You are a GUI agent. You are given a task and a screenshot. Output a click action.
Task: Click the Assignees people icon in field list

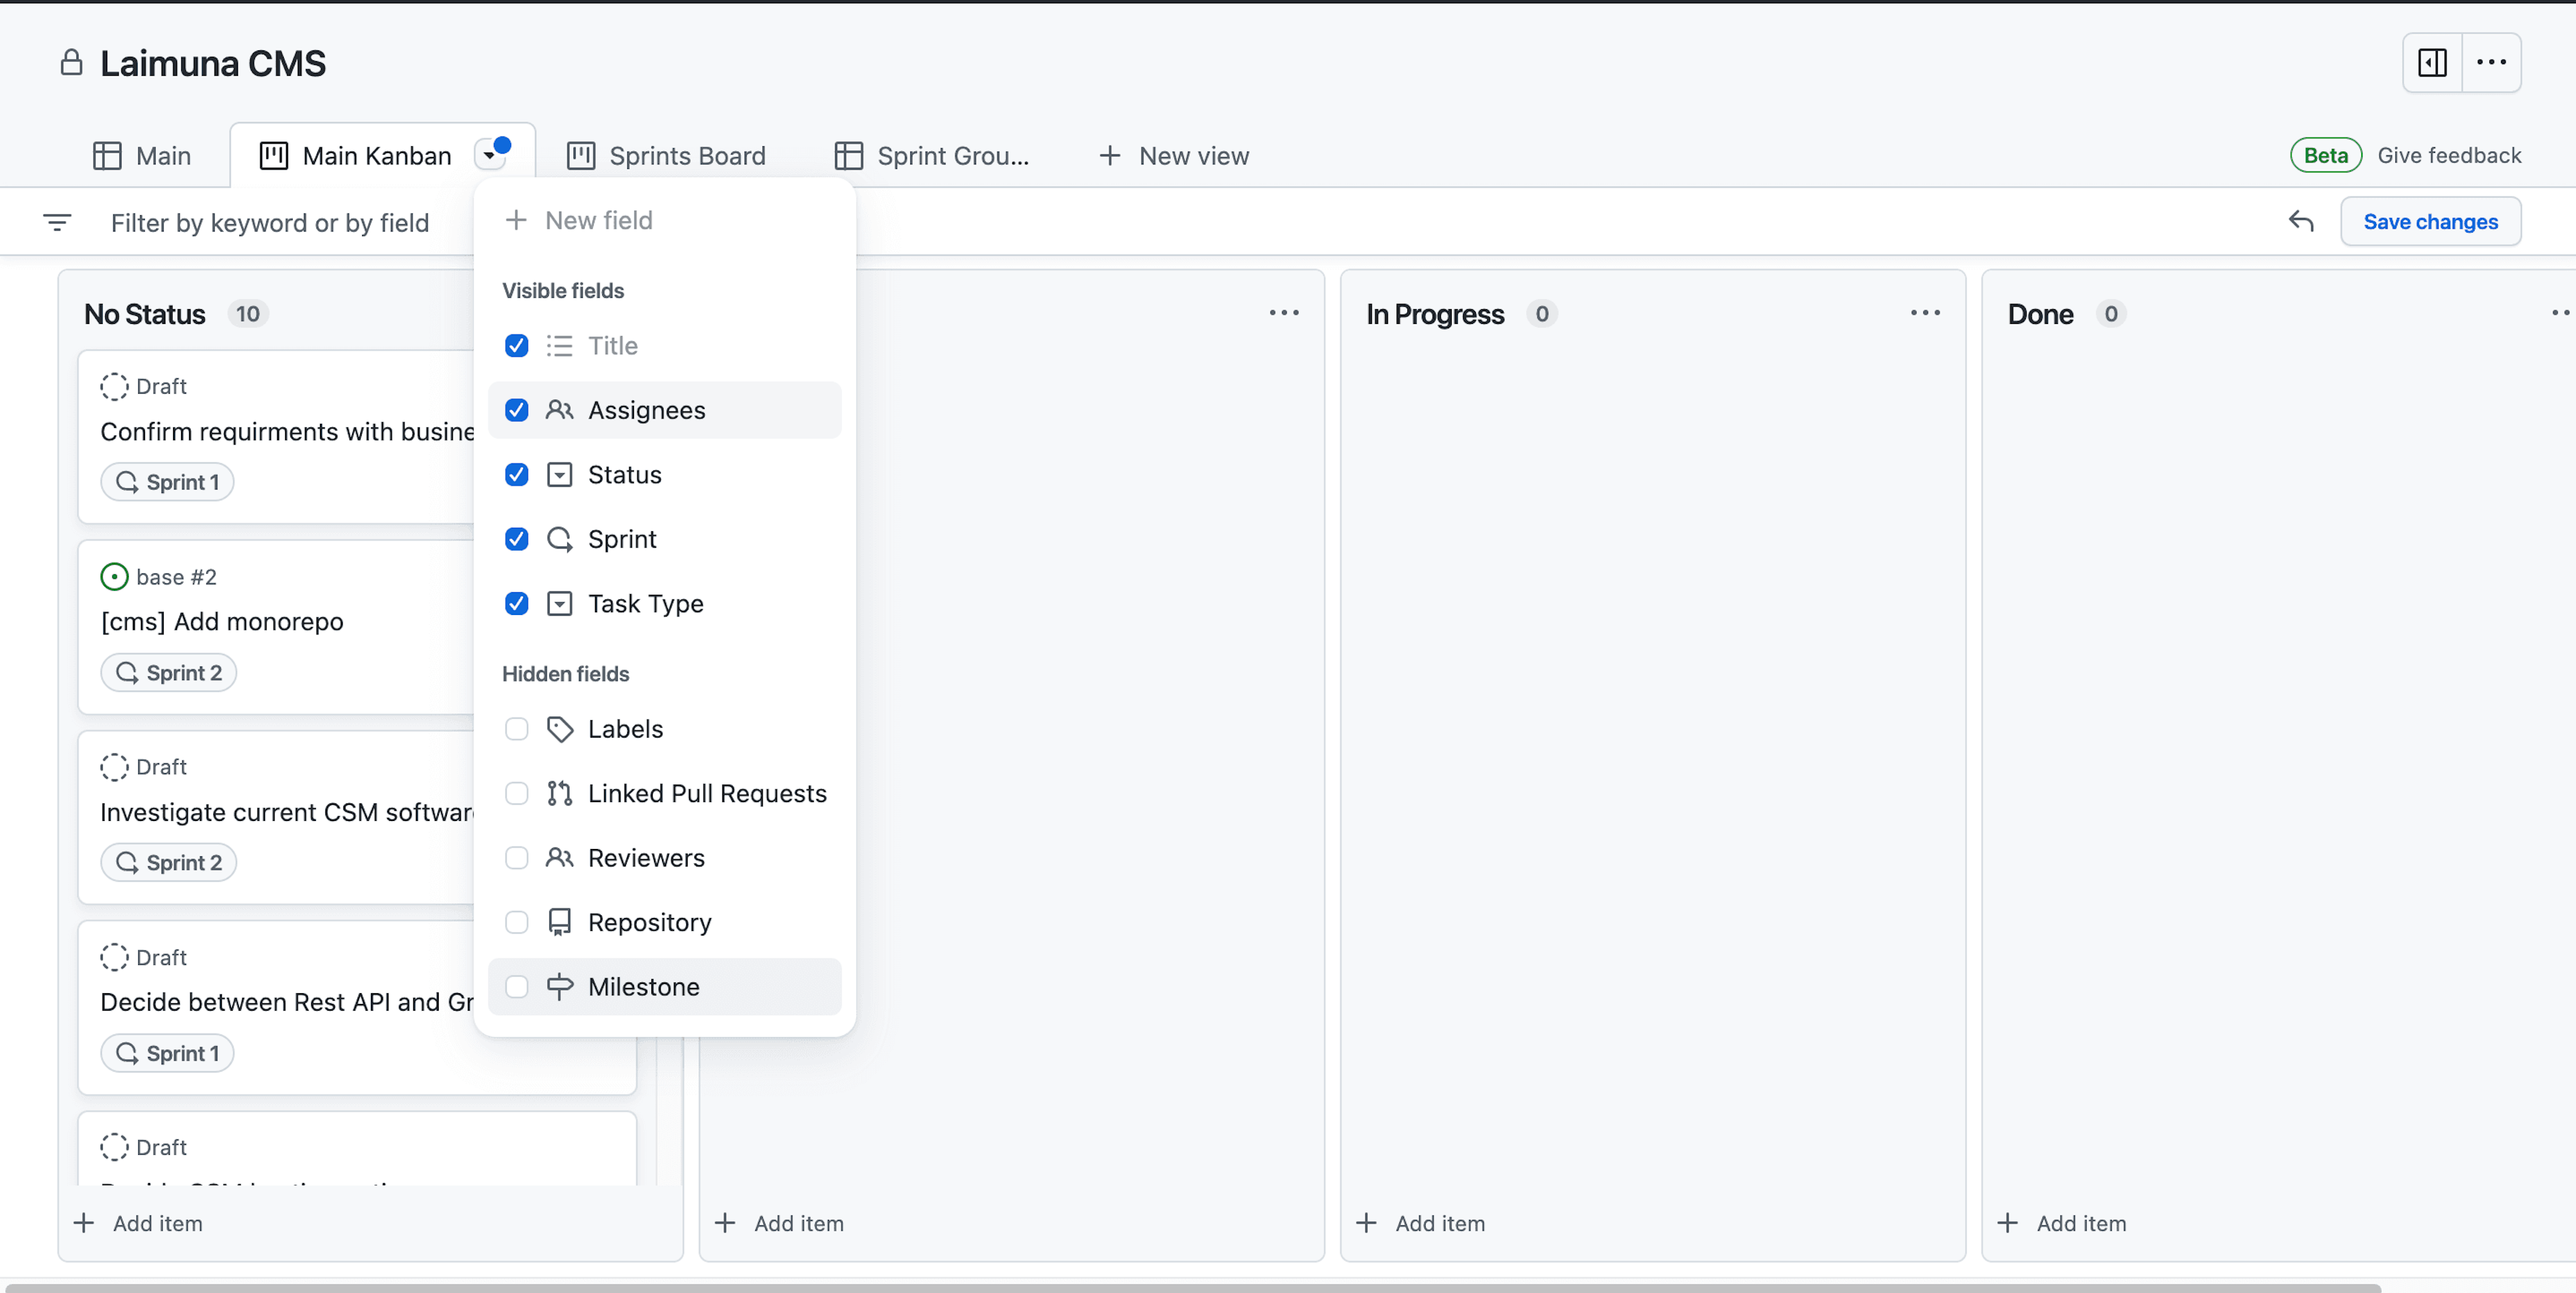[x=561, y=410]
